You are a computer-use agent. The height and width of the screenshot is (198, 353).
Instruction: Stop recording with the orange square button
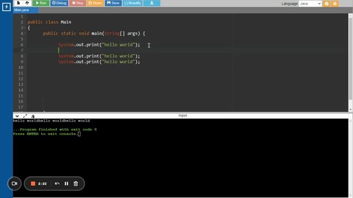33,184
